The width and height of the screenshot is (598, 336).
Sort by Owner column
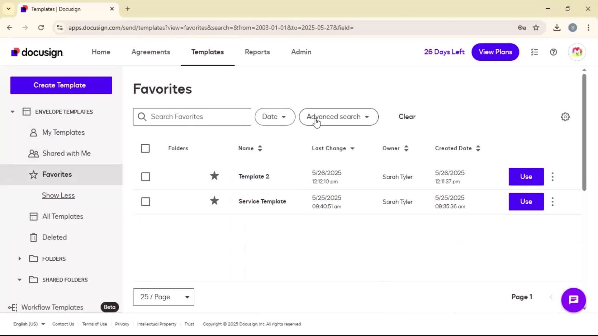pyautogui.click(x=396, y=148)
